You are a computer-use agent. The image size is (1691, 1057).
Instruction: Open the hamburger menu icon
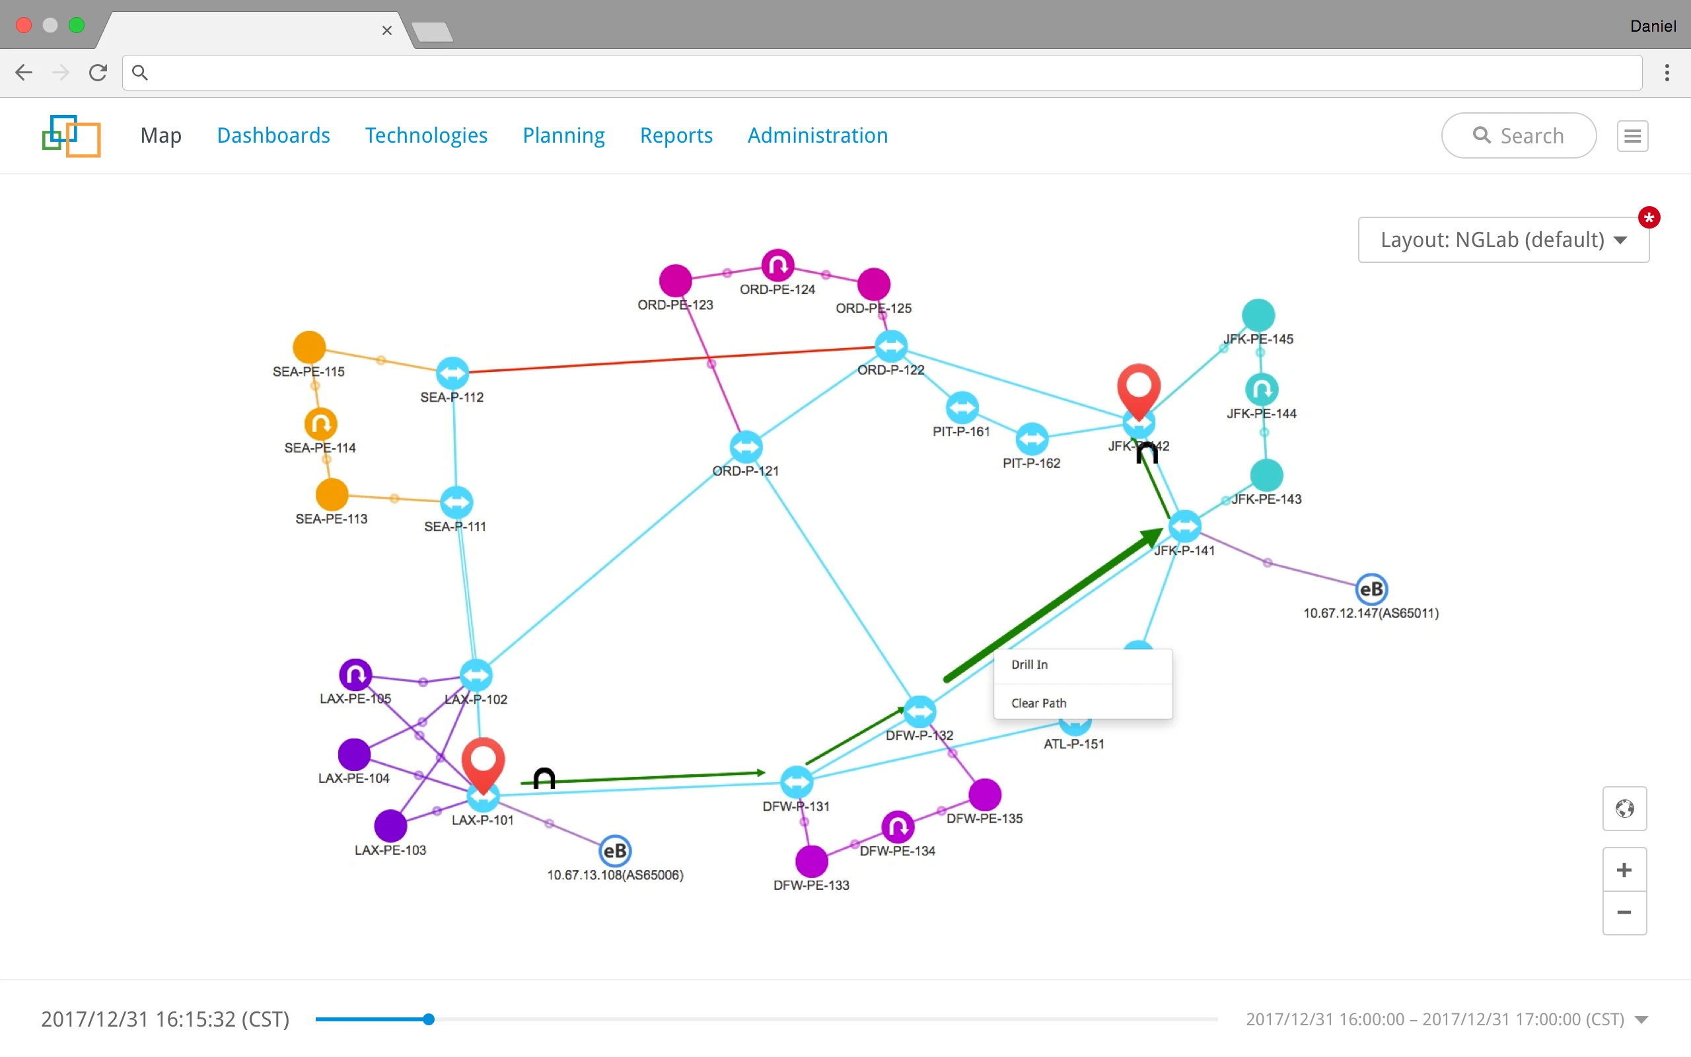coord(1632,135)
